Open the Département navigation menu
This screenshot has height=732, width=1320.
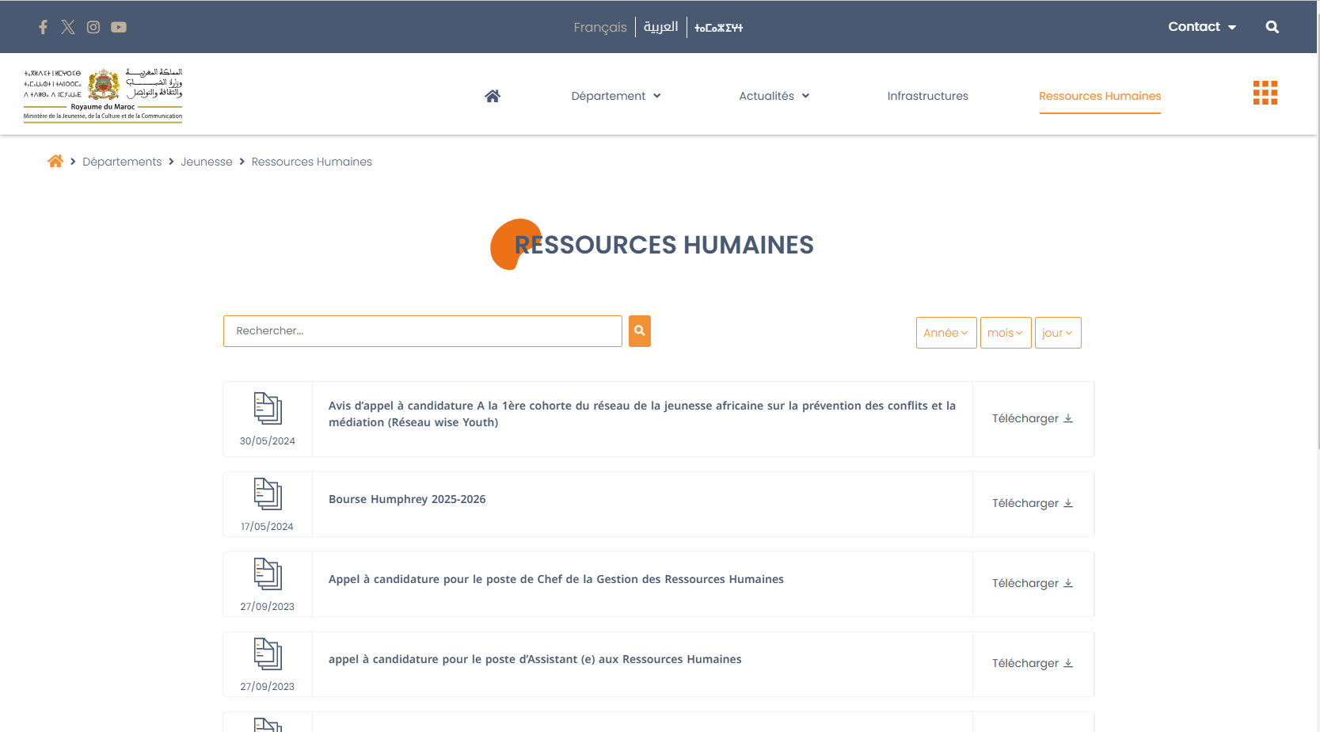[615, 96]
